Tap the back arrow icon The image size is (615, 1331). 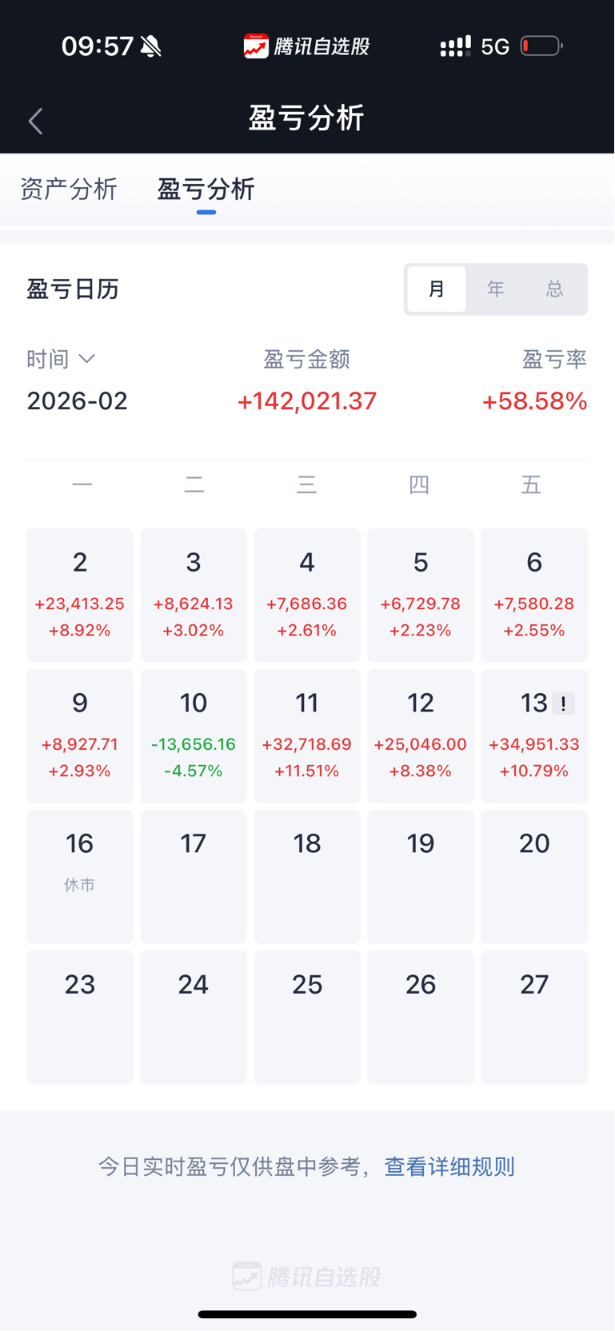coord(35,121)
